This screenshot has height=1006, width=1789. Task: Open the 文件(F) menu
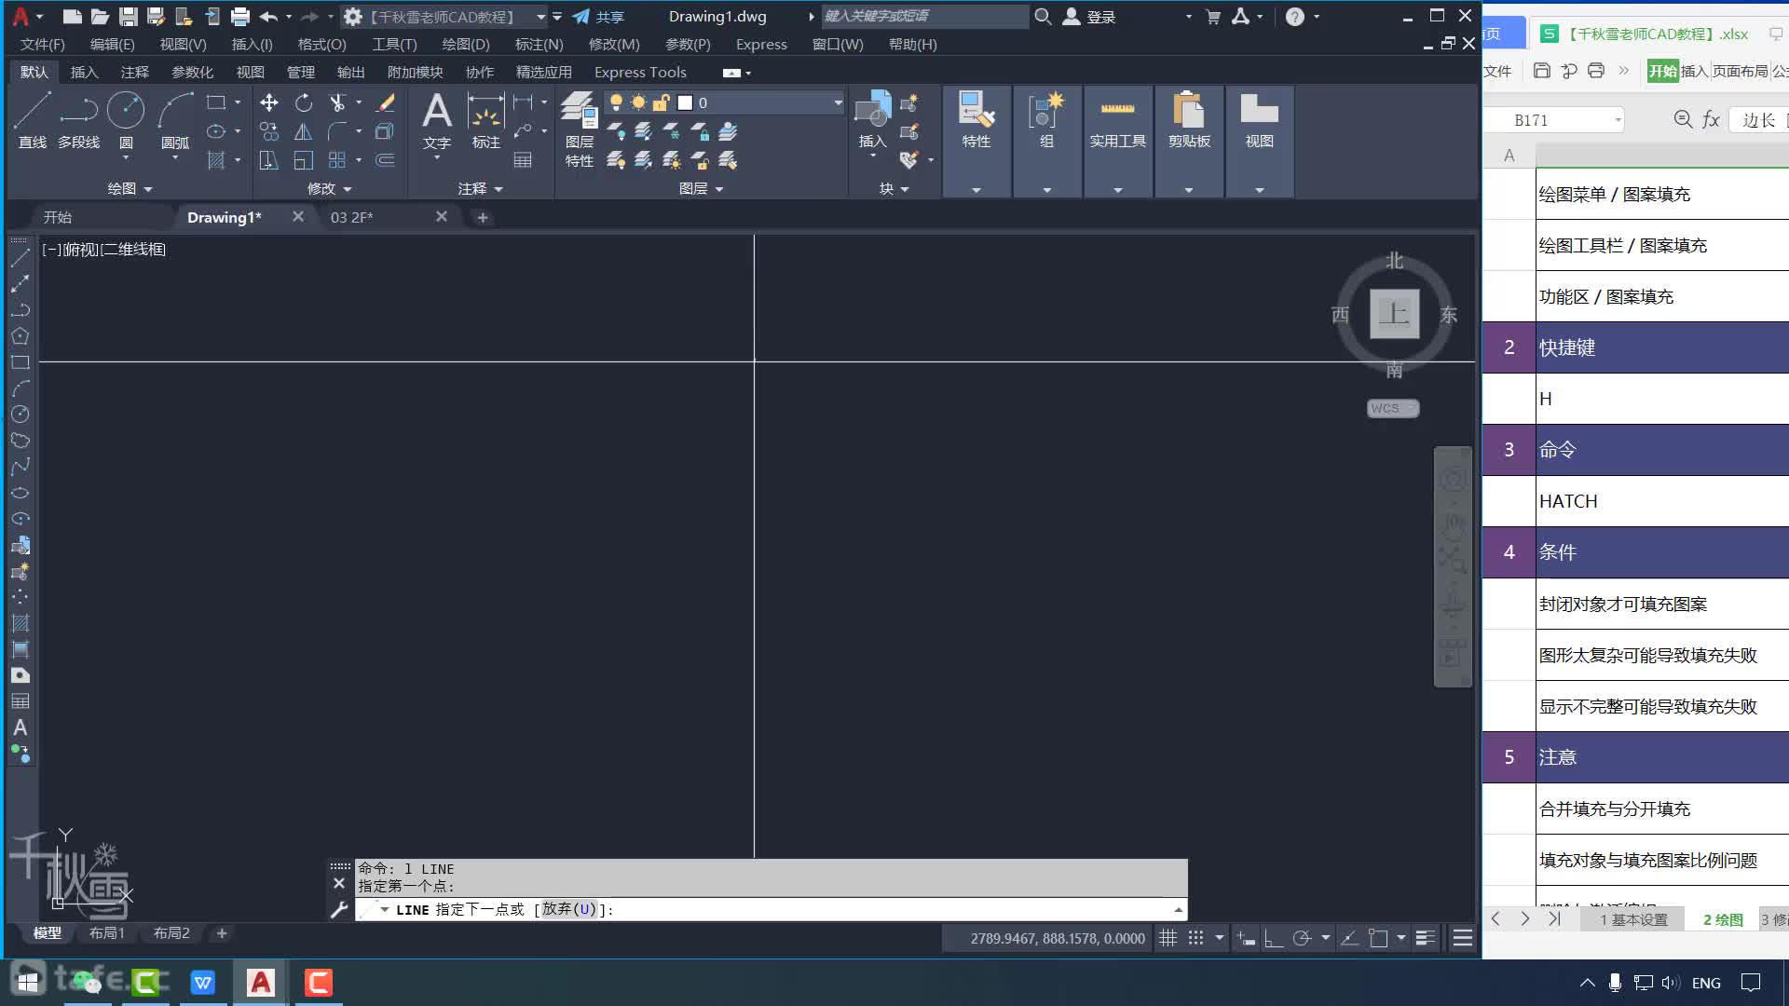click(x=43, y=44)
